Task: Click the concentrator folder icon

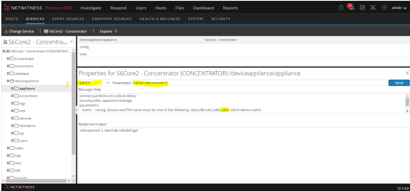Action: tap(12, 59)
